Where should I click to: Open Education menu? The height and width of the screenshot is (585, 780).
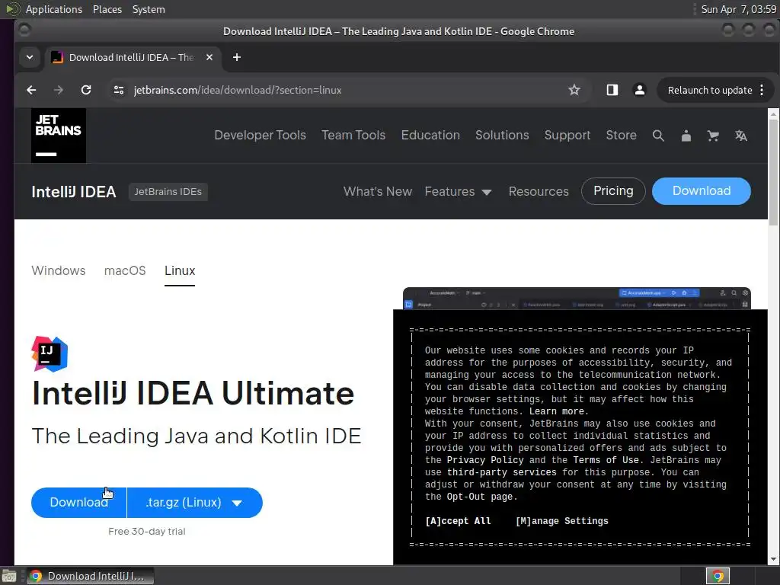point(430,136)
